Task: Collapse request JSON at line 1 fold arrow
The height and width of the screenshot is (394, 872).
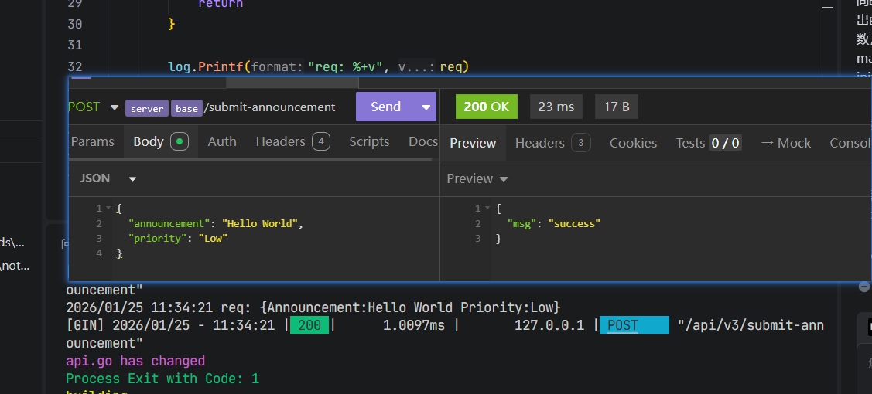Action: (108, 209)
